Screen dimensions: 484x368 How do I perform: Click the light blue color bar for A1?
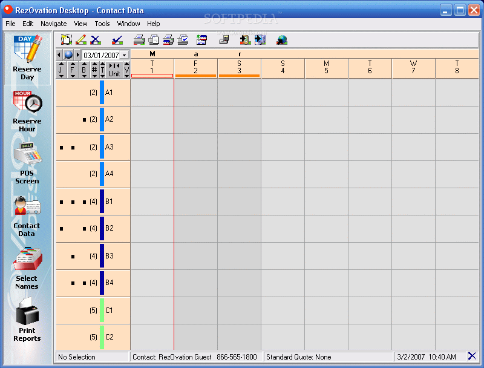pos(102,93)
